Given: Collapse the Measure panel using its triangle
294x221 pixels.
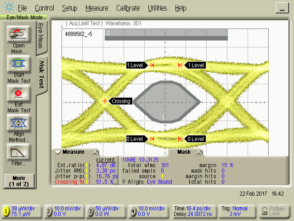Looking at the screenshot, I should pyautogui.click(x=57, y=152).
